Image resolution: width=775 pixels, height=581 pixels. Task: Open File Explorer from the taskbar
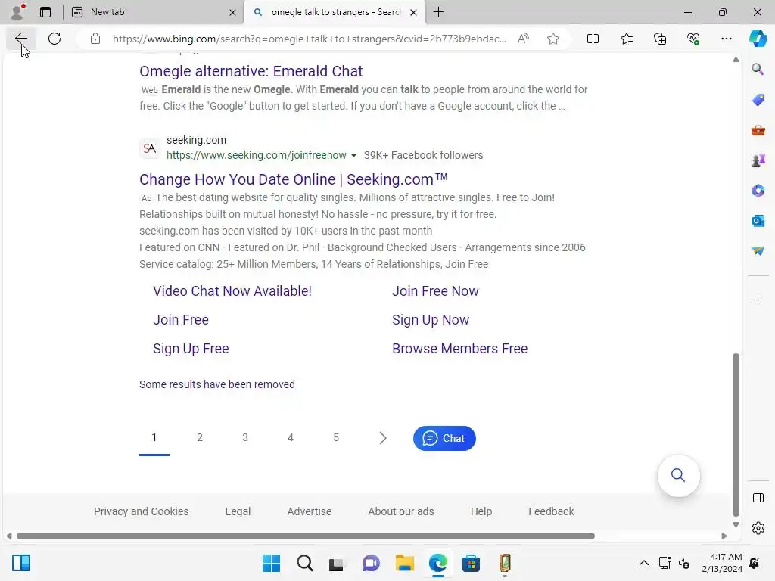[404, 563]
